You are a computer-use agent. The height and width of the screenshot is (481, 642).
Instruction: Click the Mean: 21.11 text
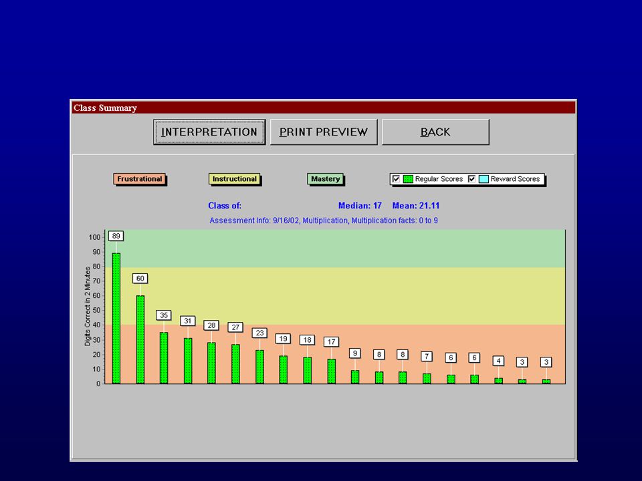(x=415, y=206)
